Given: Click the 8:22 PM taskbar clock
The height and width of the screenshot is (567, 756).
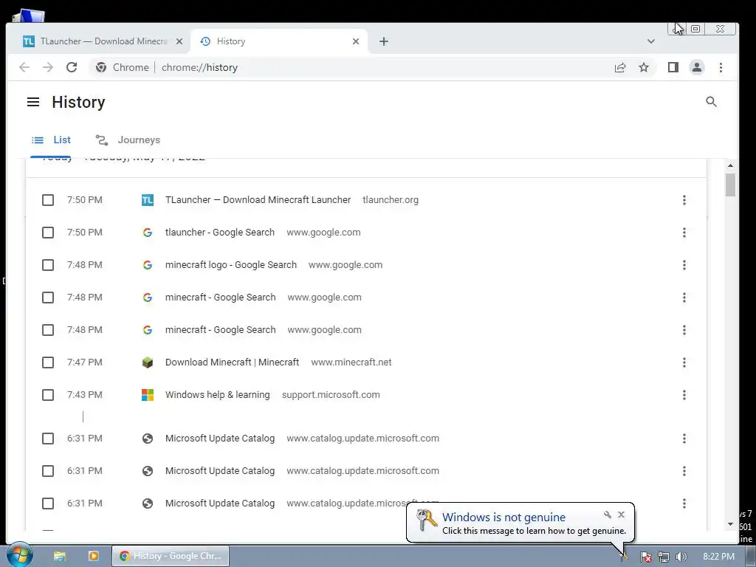Looking at the screenshot, I should 718,557.
